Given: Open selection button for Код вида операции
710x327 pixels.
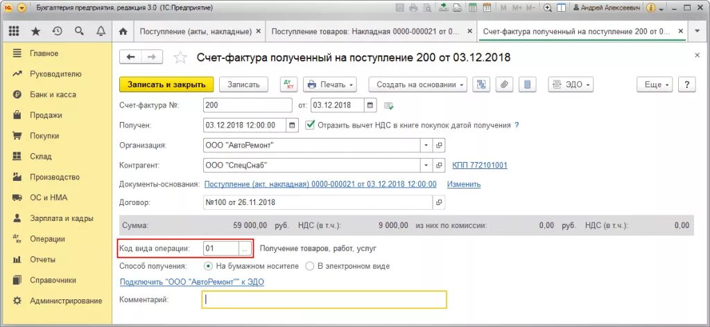Looking at the screenshot, I should point(245,248).
